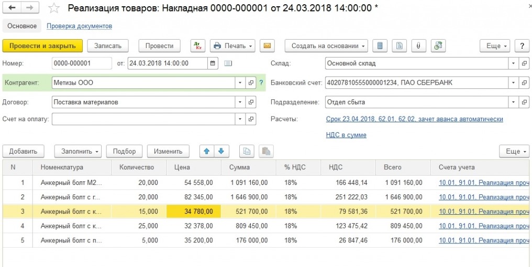Image resolution: width=532 pixels, height=267 pixels.
Task: Click the paperclip attached files icon
Action: tap(418, 46)
